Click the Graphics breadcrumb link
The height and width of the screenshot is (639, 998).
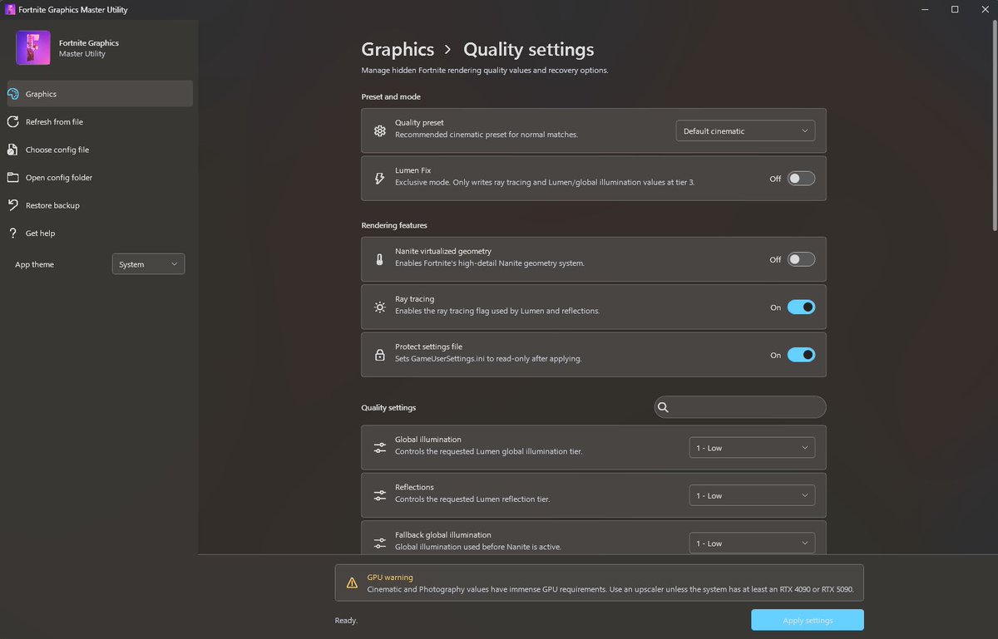point(398,50)
